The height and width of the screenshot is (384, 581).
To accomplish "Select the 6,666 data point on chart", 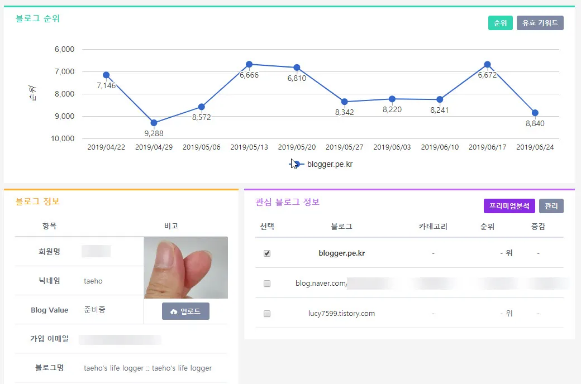I will [249, 64].
